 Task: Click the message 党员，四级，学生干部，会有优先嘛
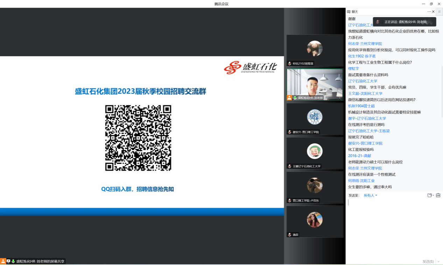pyautogui.click(x=377, y=87)
